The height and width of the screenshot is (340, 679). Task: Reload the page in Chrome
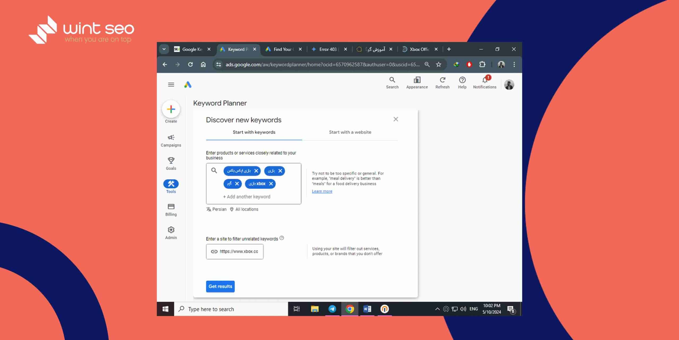[x=190, y=64]
